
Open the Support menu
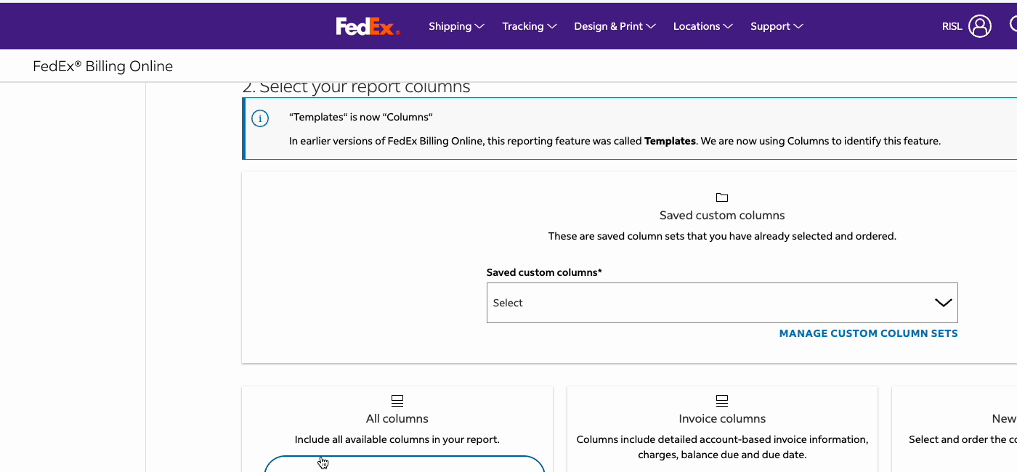777,26
